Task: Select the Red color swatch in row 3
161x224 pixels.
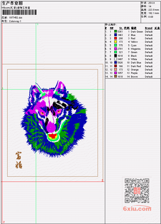Action: click(x=116, y=38)
